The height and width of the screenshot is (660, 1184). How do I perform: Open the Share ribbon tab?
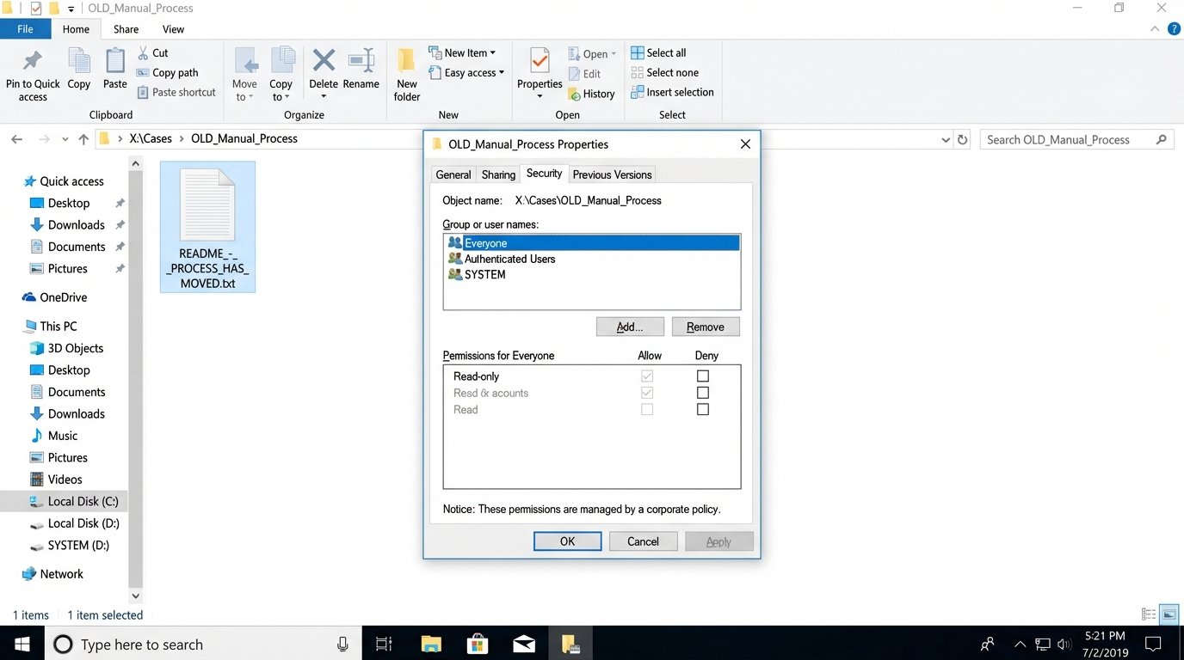(126, 28)
